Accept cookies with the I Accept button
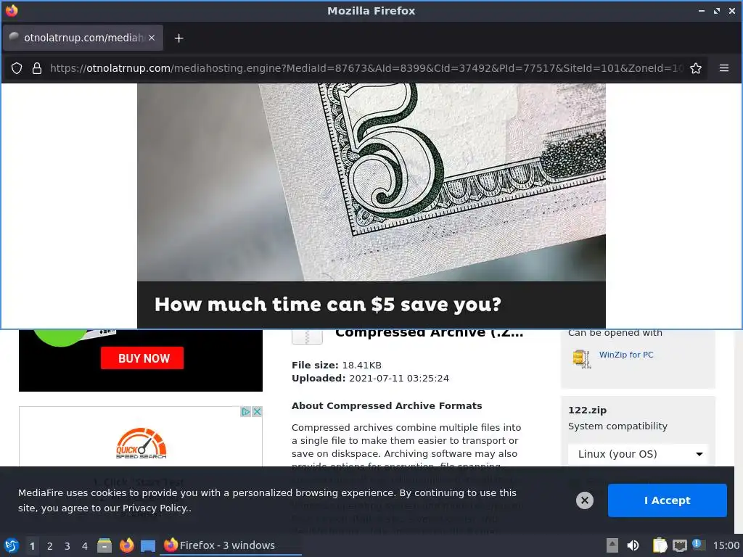Screen dimensions: 743x557 tap(668, 500)
